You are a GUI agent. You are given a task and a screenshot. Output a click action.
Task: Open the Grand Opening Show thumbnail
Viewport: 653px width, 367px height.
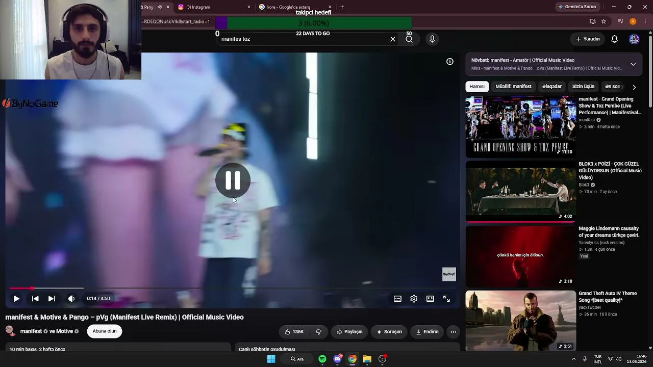click(520, 126)
